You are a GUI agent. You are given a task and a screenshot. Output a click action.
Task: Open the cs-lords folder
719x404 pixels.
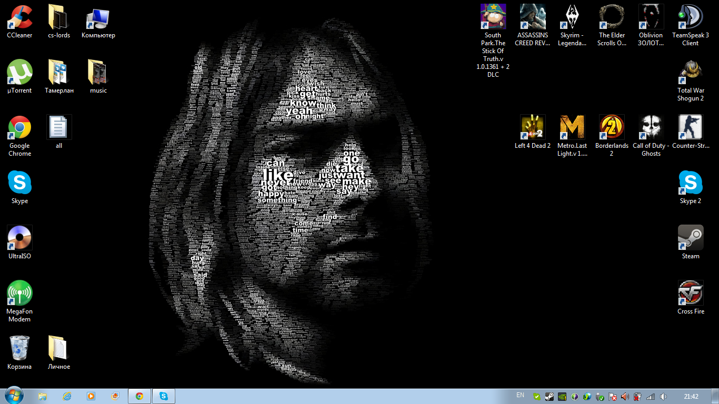(x=59, y=22)
